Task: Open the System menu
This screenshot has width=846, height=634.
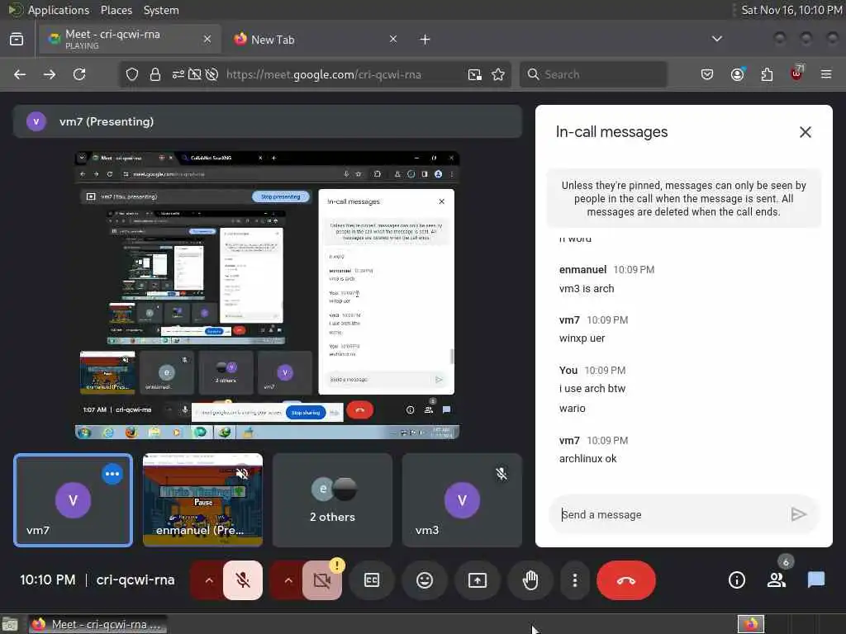Action: [x=161, y=10]
